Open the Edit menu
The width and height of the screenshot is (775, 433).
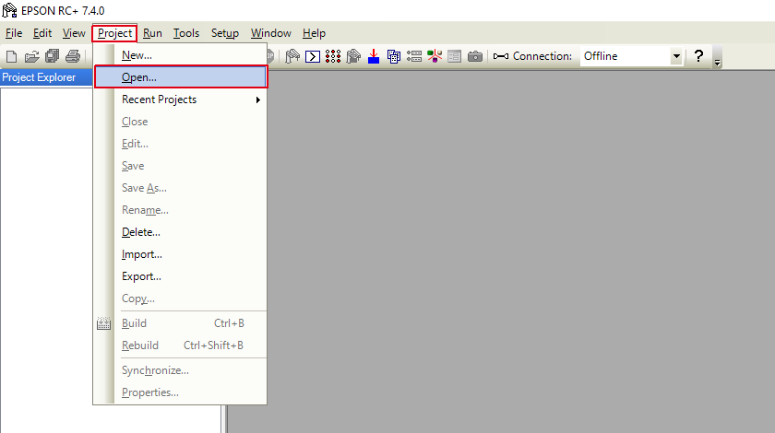coord(42,33)
